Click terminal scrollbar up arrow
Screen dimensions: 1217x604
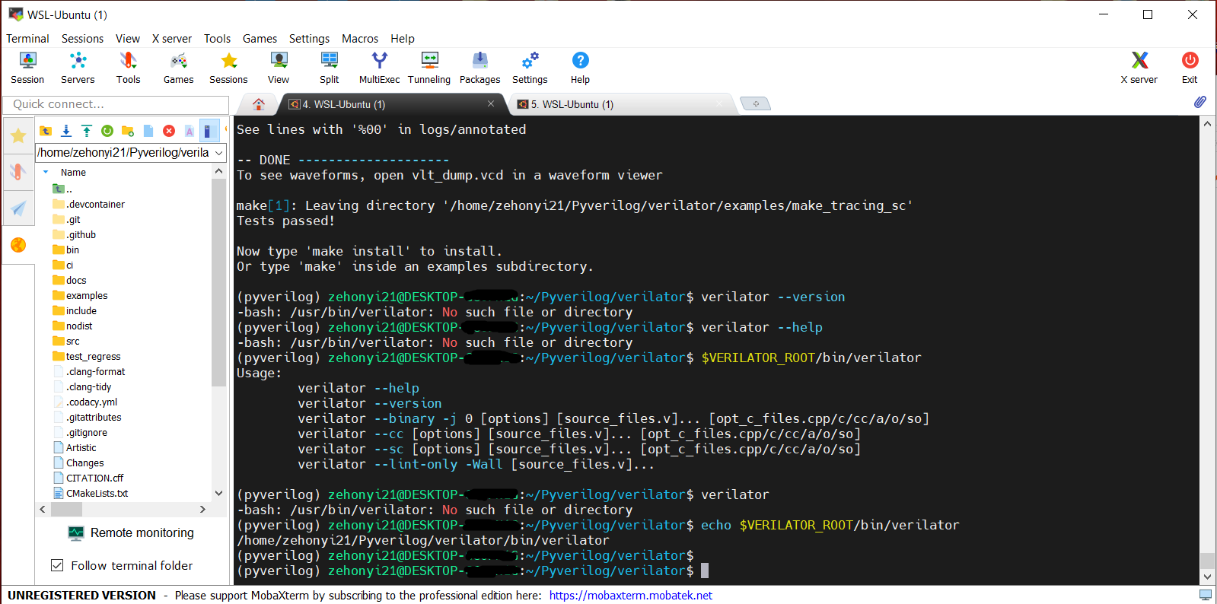[1207, 123]
